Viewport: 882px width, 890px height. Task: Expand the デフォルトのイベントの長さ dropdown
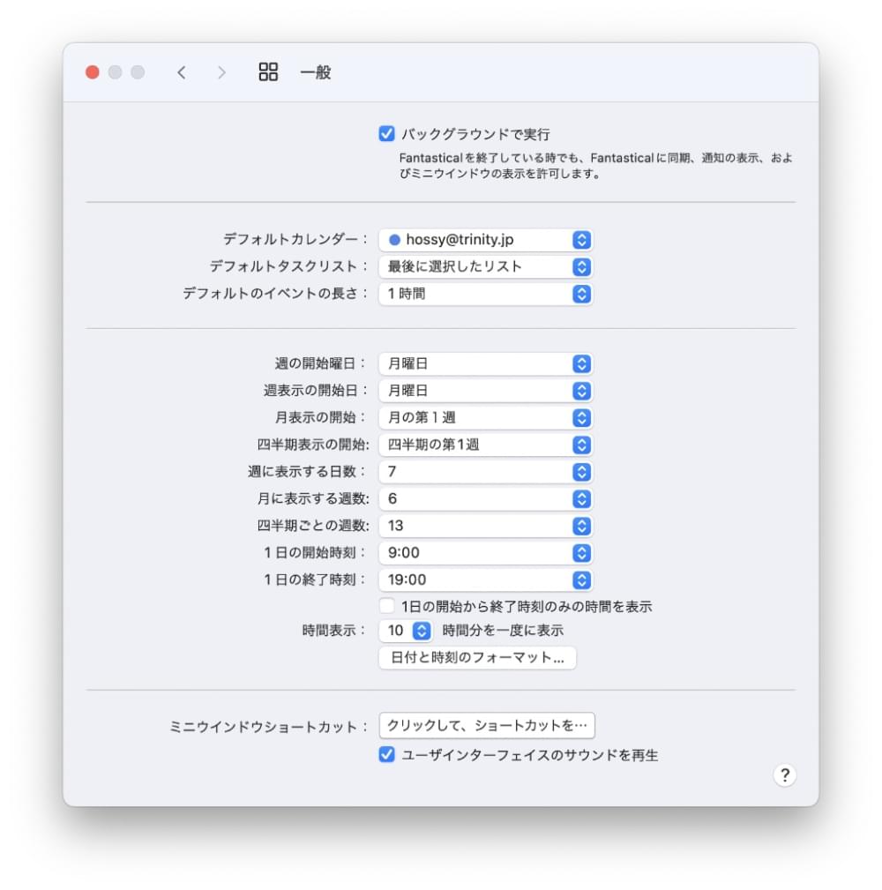pyautogui.click(x=485, y=294)
